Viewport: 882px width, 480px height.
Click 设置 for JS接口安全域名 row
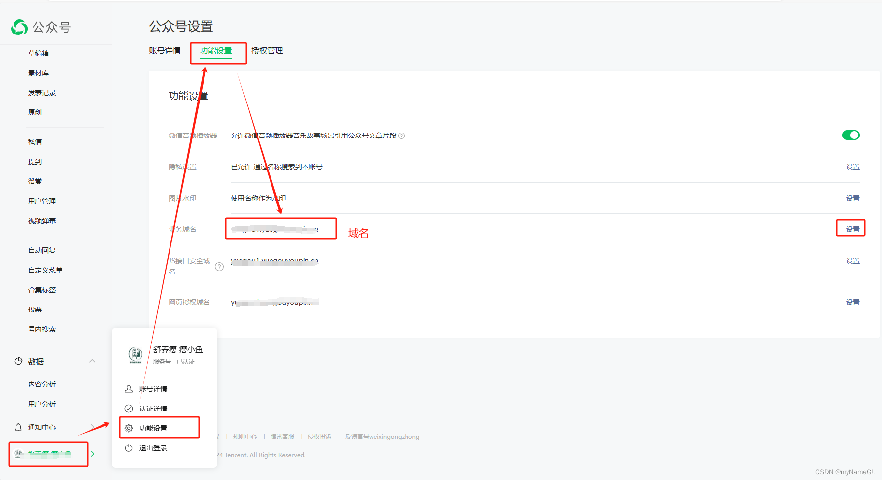pyautogui.click(x=853, y=261)
